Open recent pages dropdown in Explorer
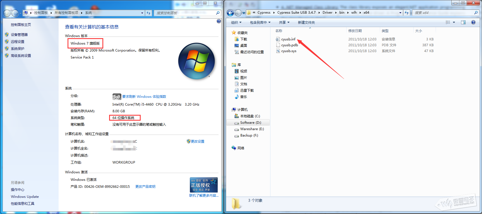 (x=244, y=13)
